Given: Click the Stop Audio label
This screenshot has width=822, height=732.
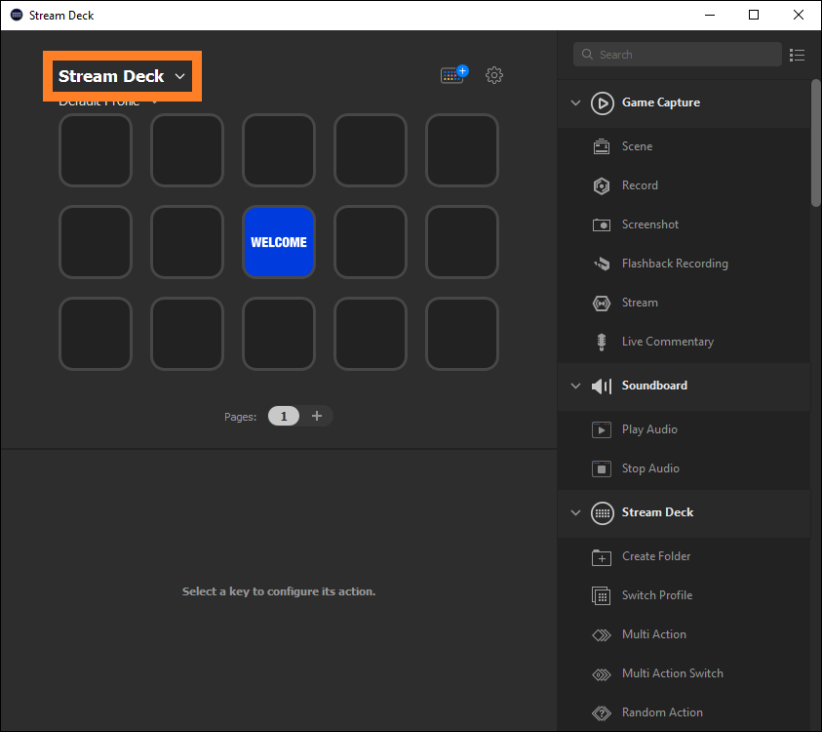Looking at the screenshot, I should [x=650, y=468].
